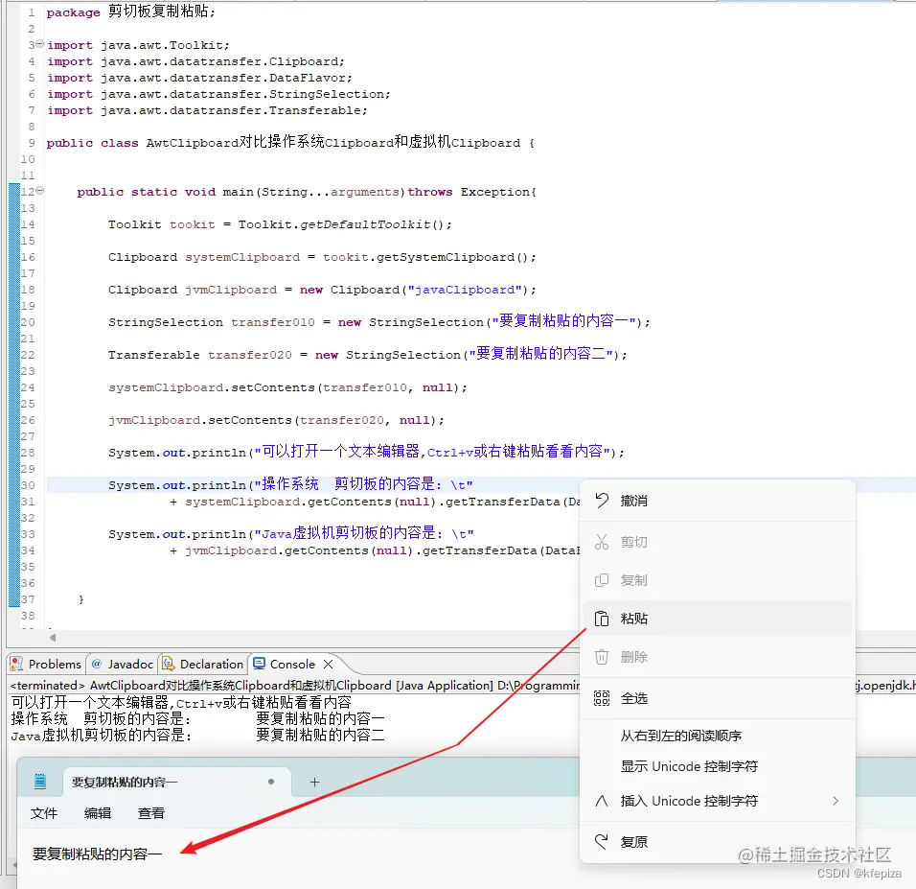Click the package declaration on line 1
This screenshot has height=889, width=916.
(x=131, y=12)
